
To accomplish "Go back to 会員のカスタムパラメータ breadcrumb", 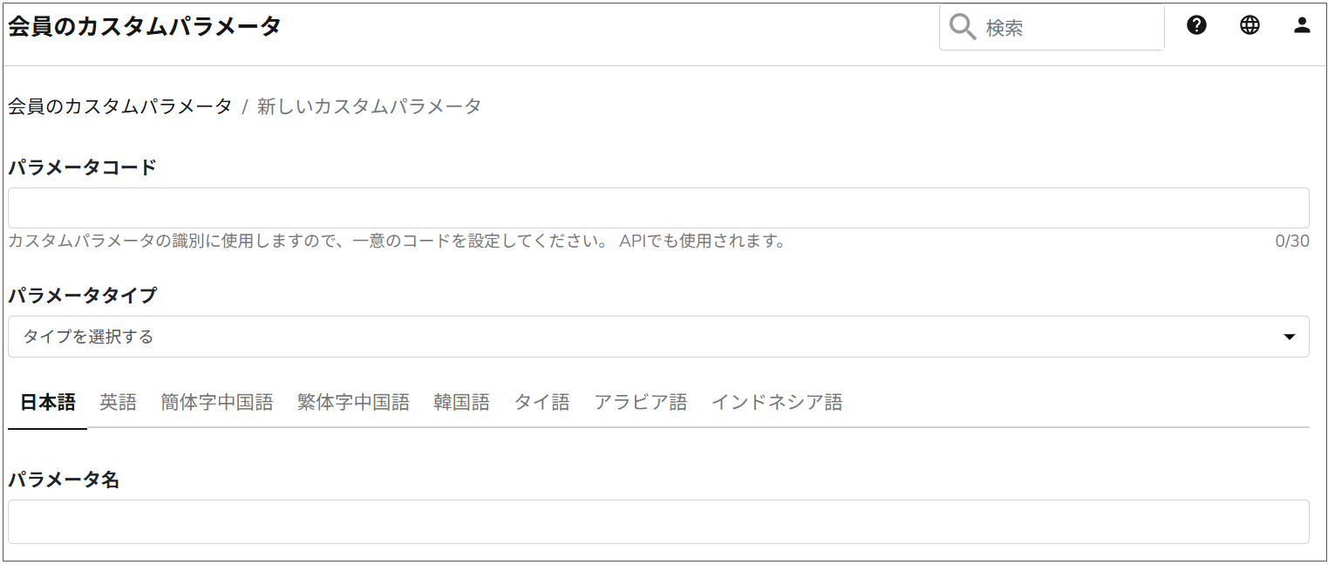I will point(120,106).
